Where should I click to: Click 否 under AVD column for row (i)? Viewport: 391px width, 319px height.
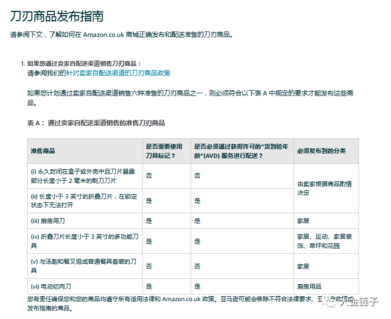[197, 176]
